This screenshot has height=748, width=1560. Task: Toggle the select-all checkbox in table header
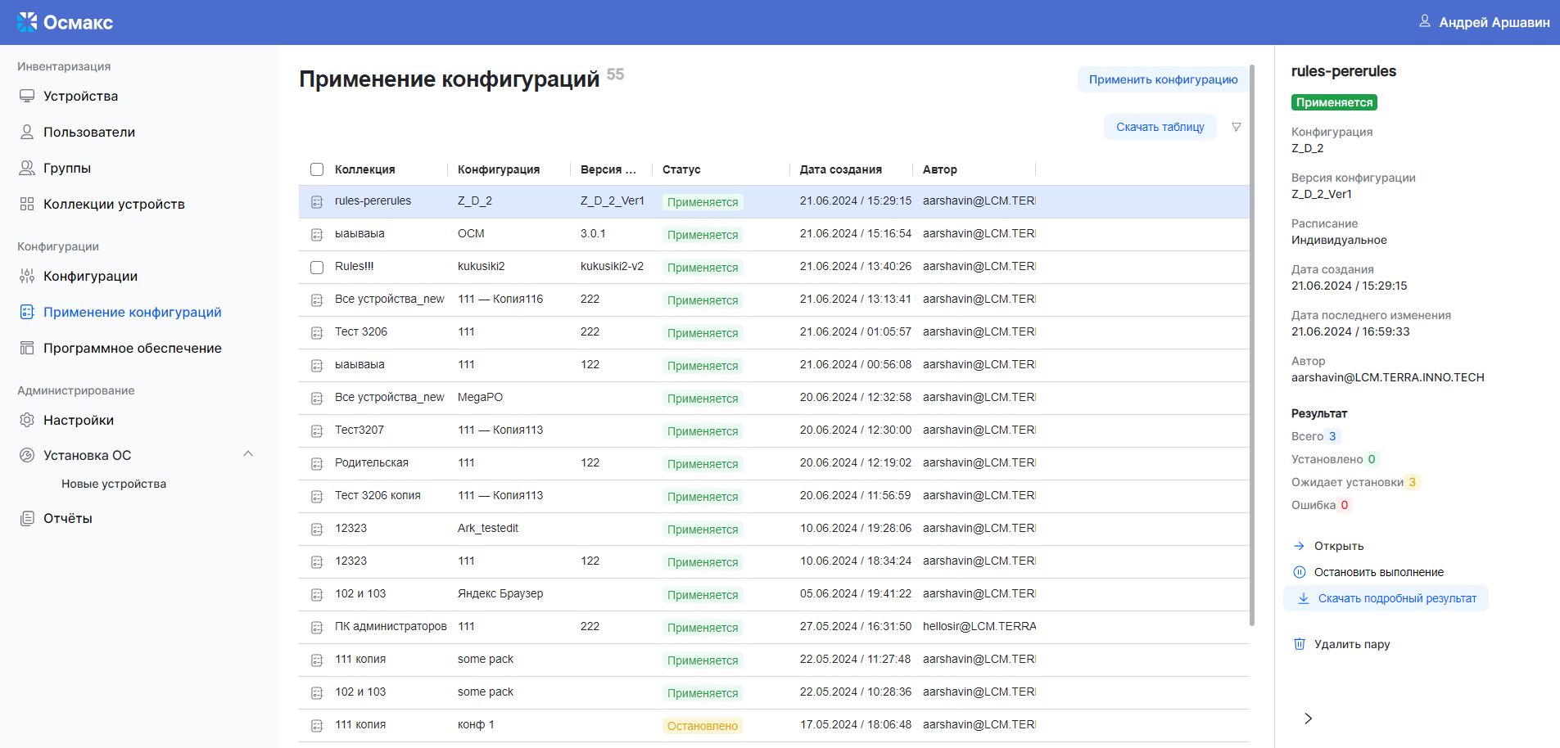coord(317,169)
